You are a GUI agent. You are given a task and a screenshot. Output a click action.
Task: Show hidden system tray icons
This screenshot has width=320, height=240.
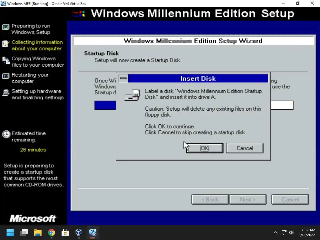[276, 232]
